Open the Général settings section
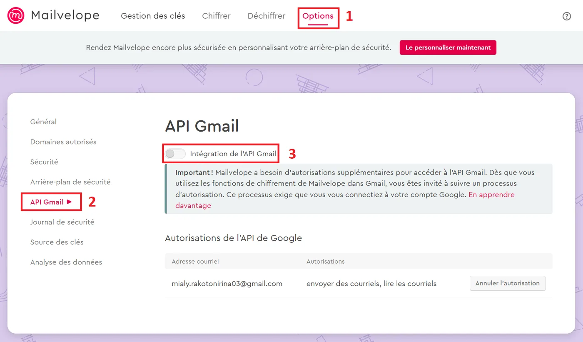 pyautogui.click(x=43, y=122)
